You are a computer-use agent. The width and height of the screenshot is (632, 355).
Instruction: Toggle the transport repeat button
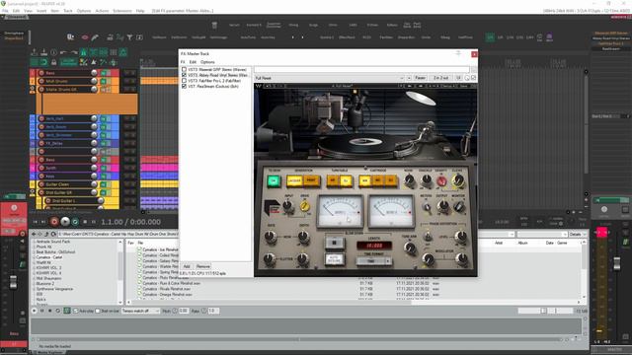[x=75, y=222]
